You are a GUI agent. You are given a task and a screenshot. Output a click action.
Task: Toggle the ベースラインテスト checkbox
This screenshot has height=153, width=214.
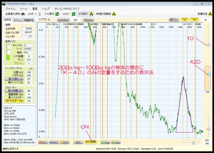[x=31, y=69]
